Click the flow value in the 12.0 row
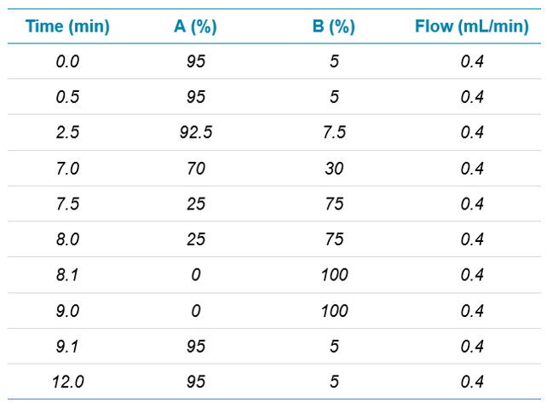 pos(471,382)
